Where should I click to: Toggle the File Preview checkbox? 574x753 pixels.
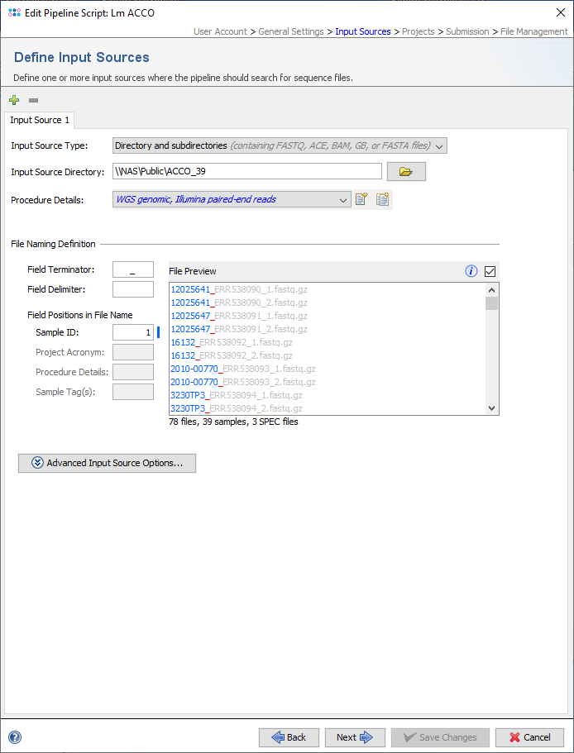click(490, 271)
